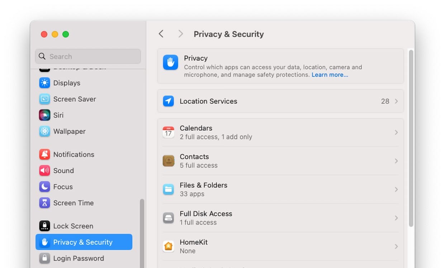Click the Location Services arrow icon

[169, 101]
